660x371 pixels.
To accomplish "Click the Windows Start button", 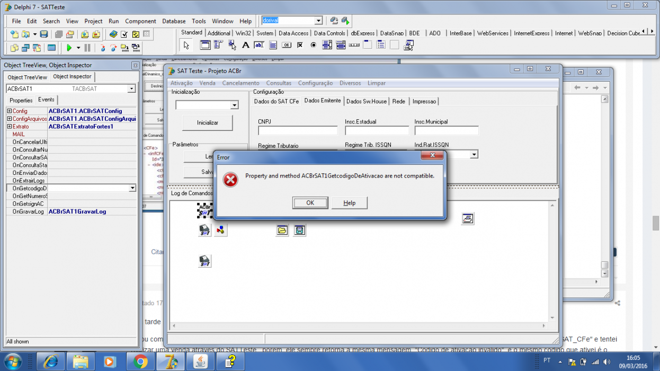I will (12, 361).
